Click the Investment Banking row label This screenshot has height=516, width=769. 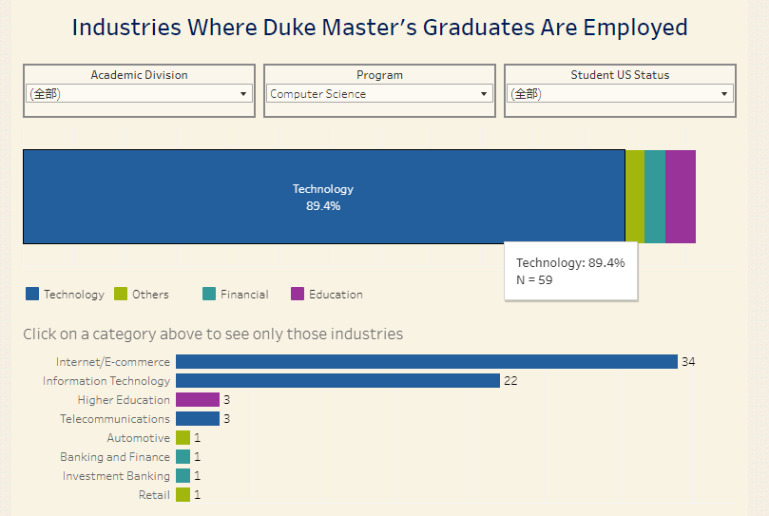pyautogui.click(x=116, y=476)
